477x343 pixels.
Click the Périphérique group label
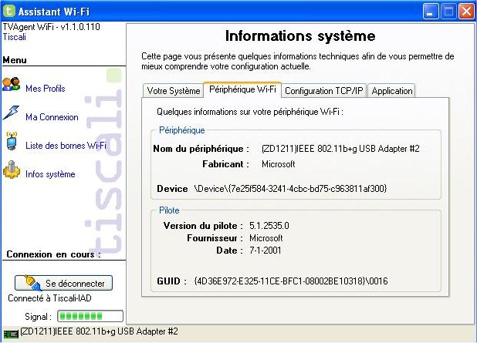point(182,130)
